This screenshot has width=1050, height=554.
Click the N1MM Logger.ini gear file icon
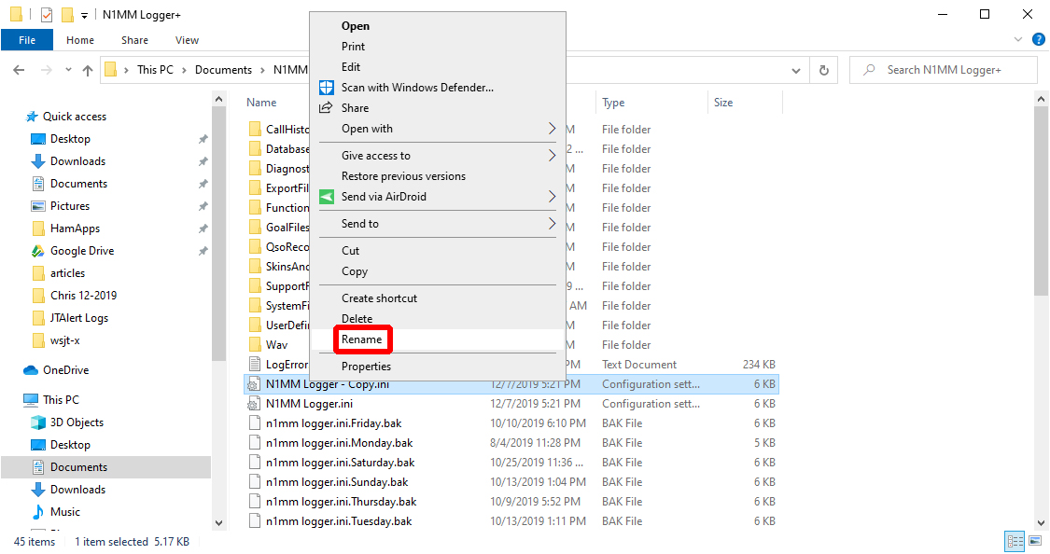[254, 404]
